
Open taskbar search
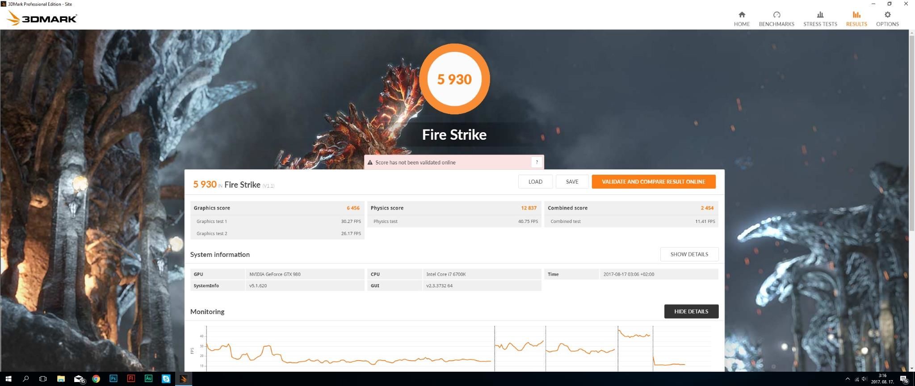pos(25,379)
